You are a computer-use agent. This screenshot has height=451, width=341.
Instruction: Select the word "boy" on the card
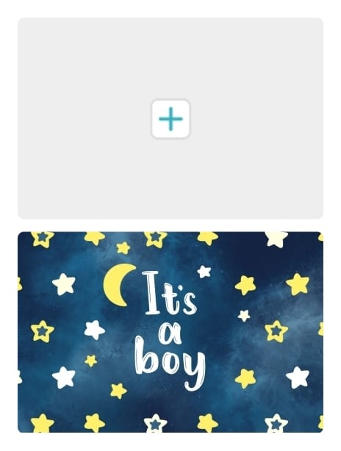pyautogui.click(x=170, y=362)
